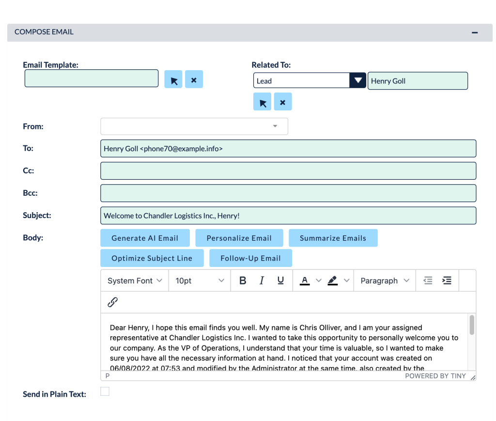The height and width of the screenshot is (421, 496).
Task: Decrease indent of the paragraph
Action: pos(428,281)
